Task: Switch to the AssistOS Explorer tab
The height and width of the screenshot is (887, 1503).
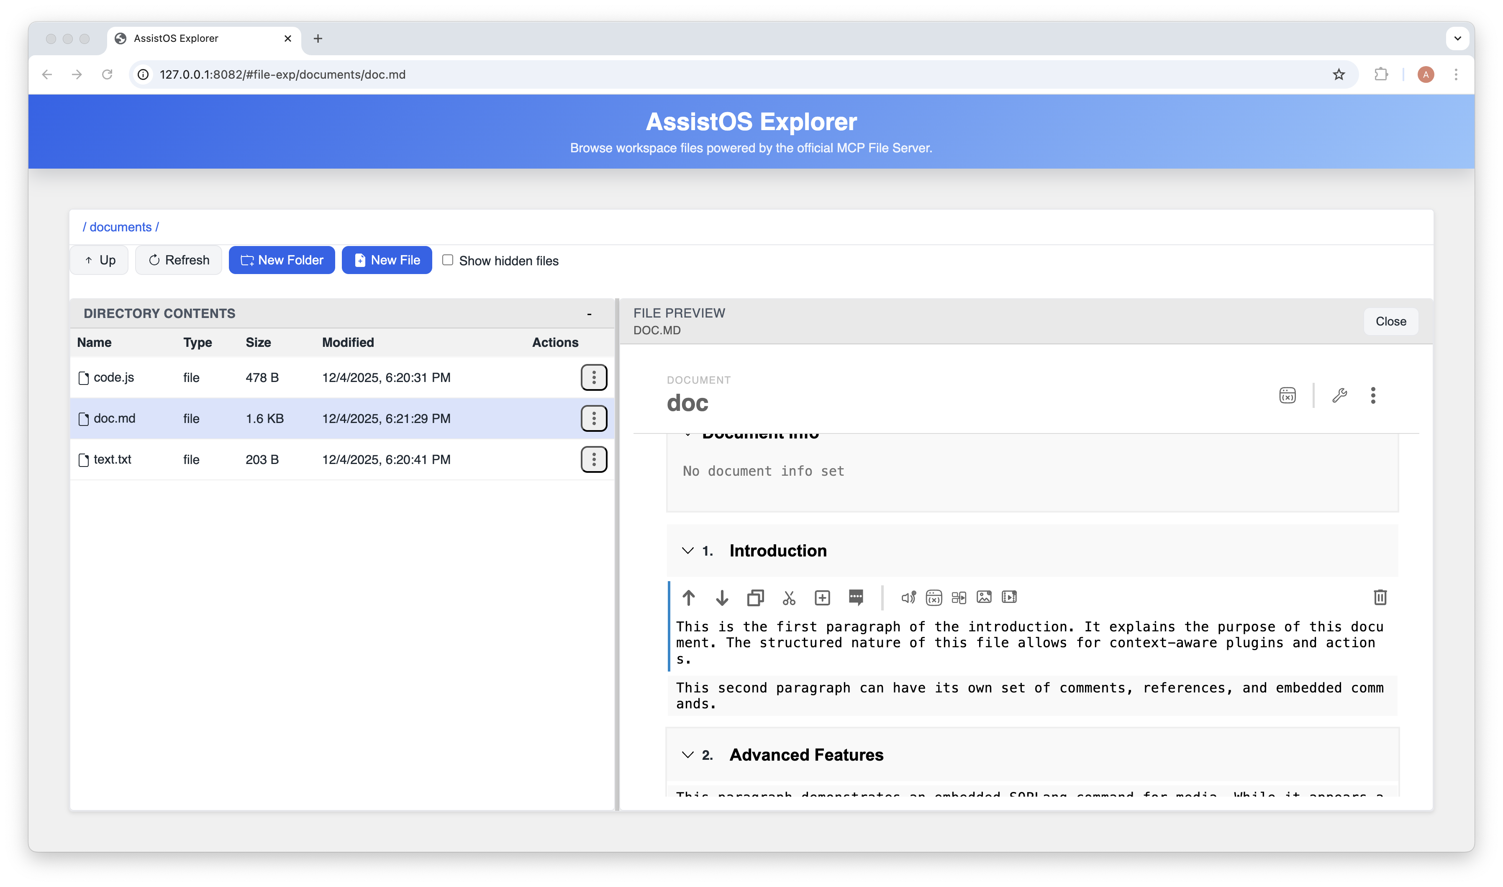Action: coord(203,38)
